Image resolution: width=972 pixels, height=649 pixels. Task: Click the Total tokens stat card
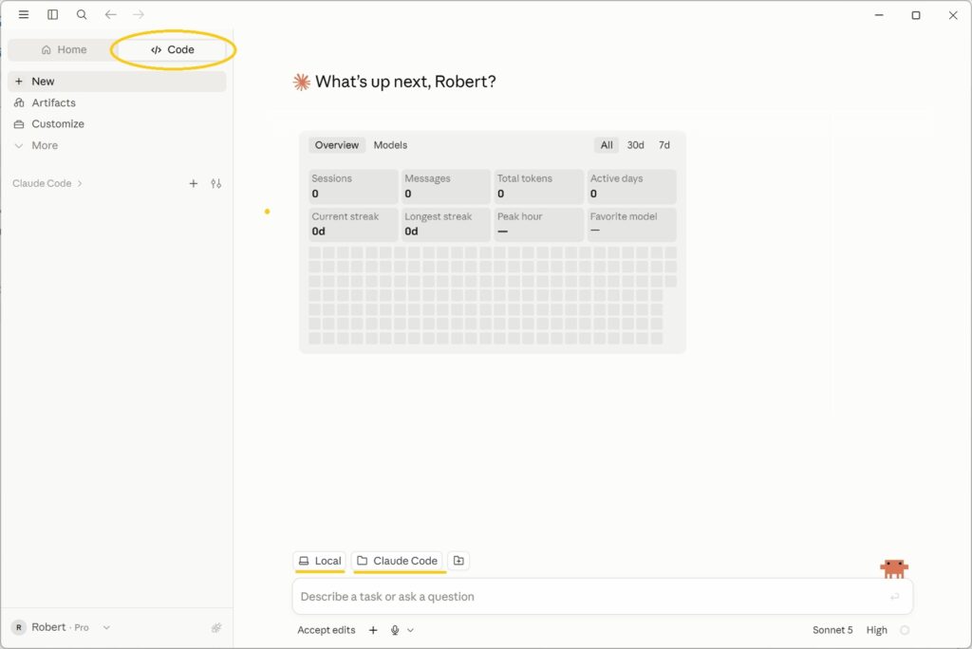point(539,186)
